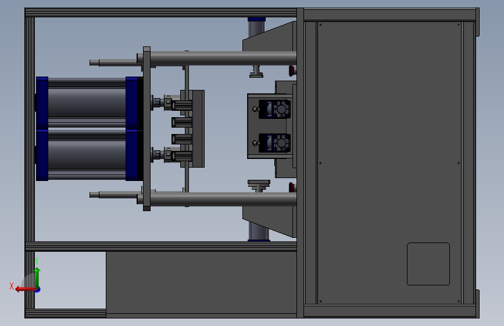
Task: Select the small square cutout on right cabinet panel
Action: (x=428, y=264)
